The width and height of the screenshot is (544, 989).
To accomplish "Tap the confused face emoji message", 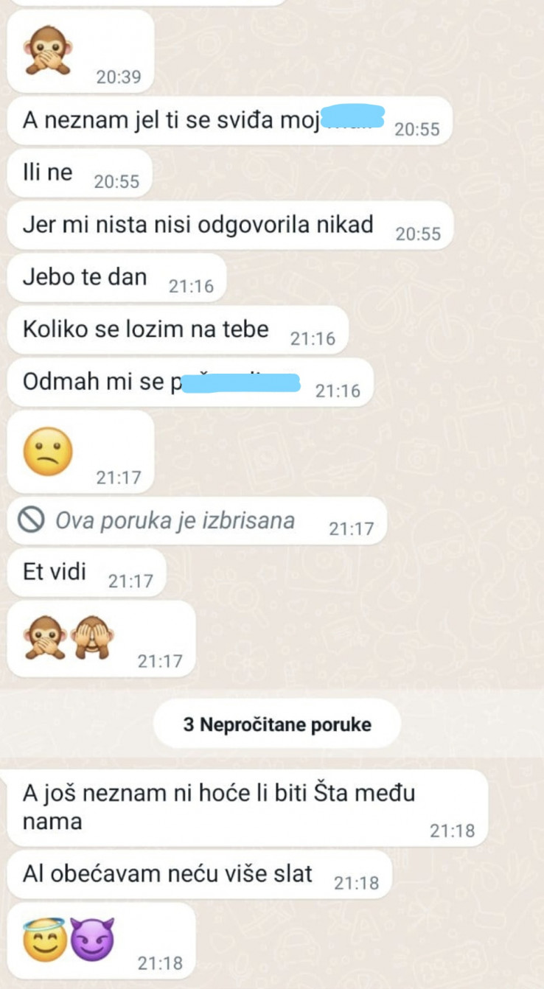I will pos(80,452).
